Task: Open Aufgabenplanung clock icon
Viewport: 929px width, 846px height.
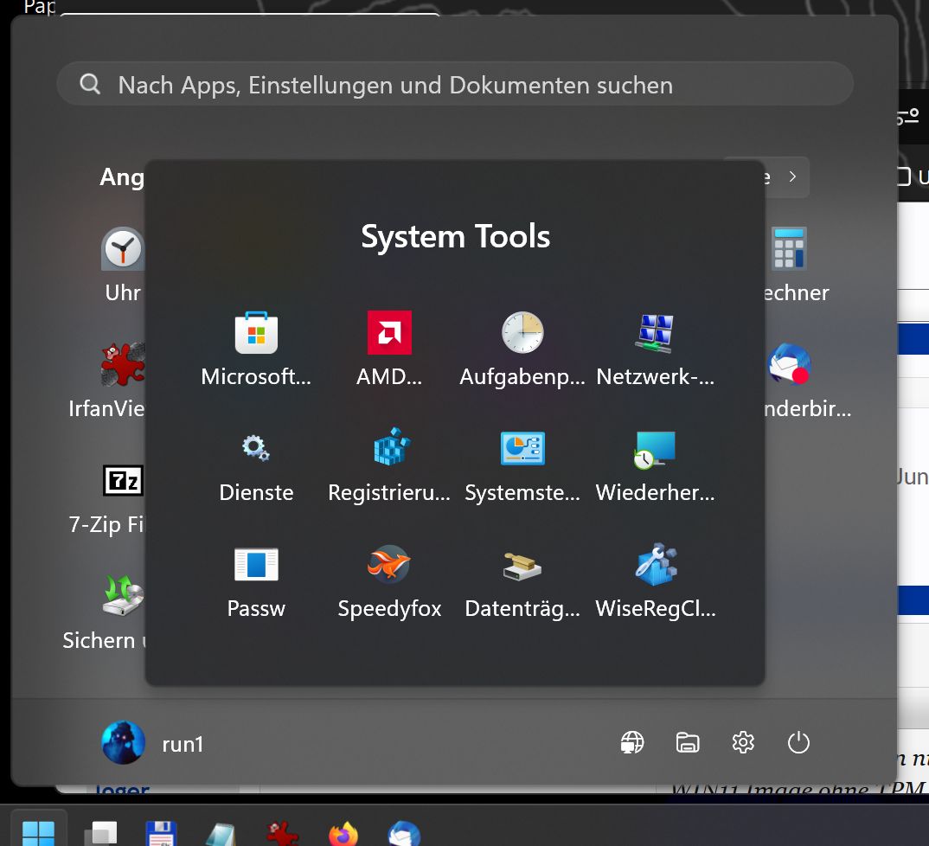Action: tap(522, 333)
